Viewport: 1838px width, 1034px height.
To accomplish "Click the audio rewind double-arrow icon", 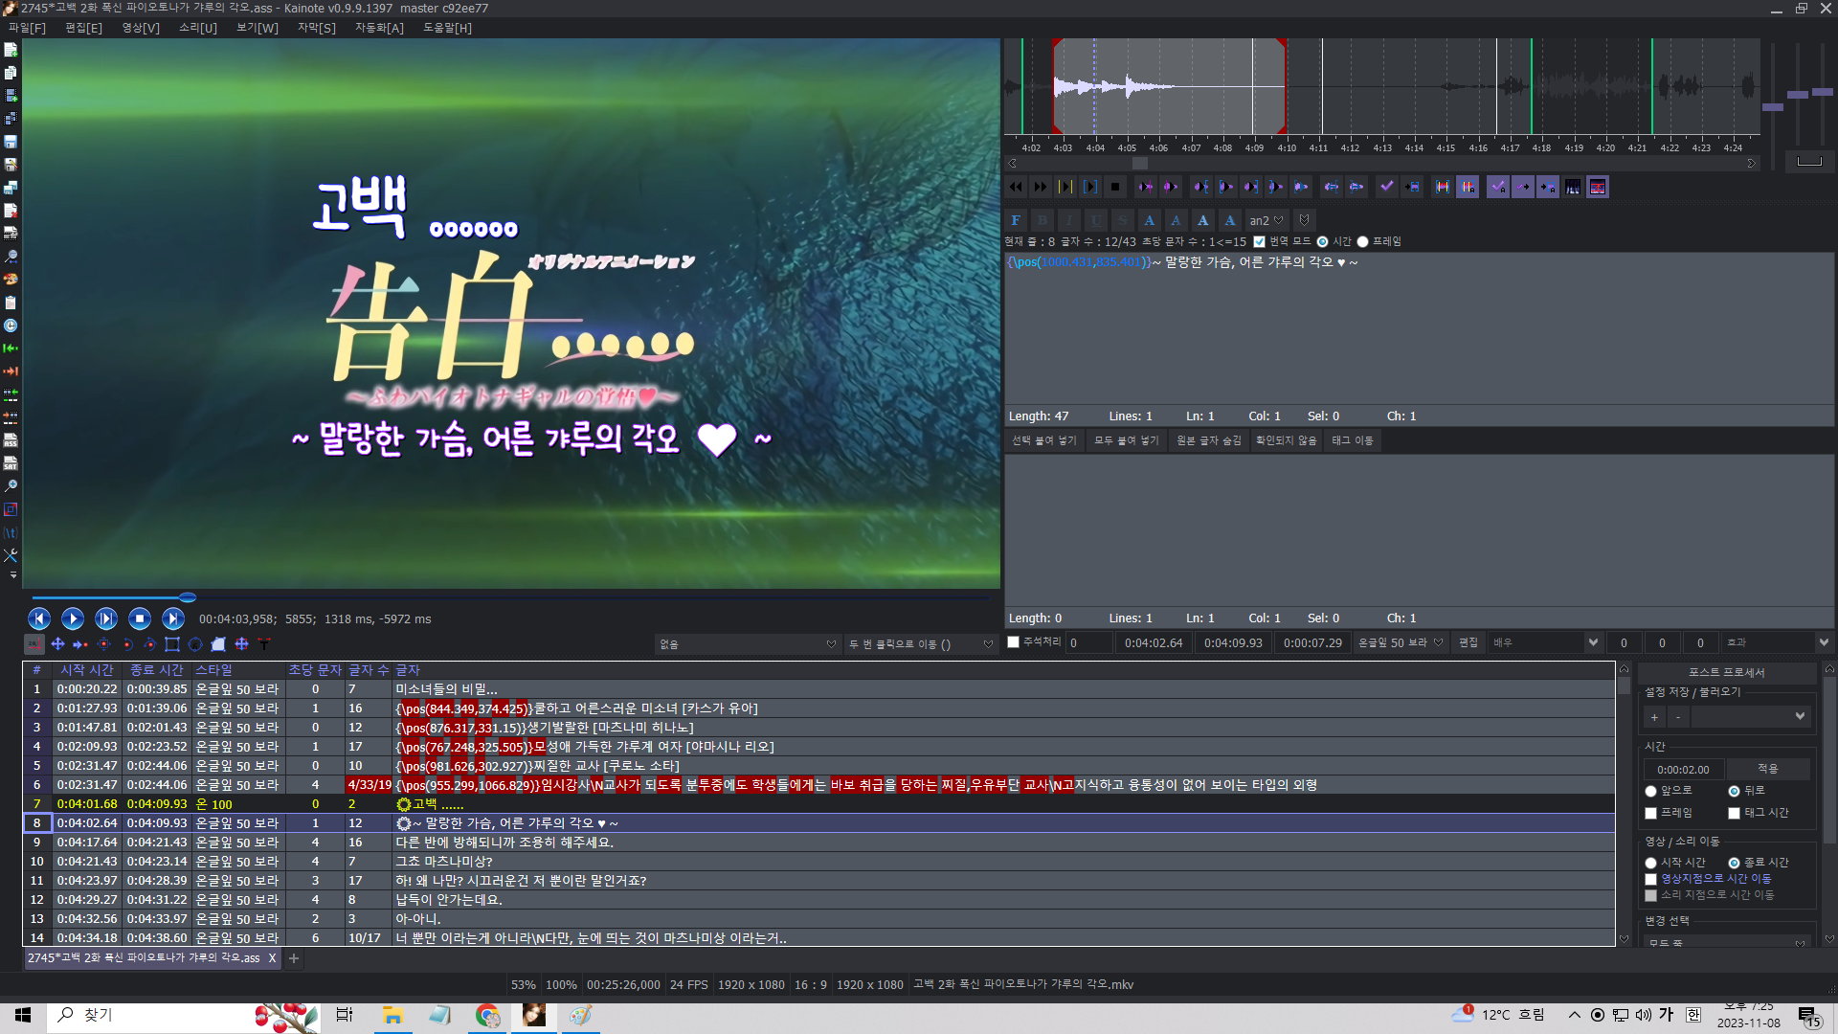I will click(x=1016, y=187).
